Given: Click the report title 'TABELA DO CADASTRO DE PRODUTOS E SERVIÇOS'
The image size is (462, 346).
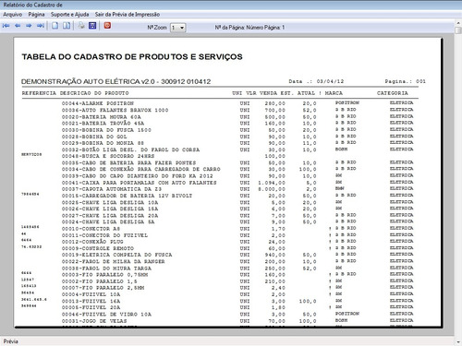Looking at the screenshot, I should 132,57.
